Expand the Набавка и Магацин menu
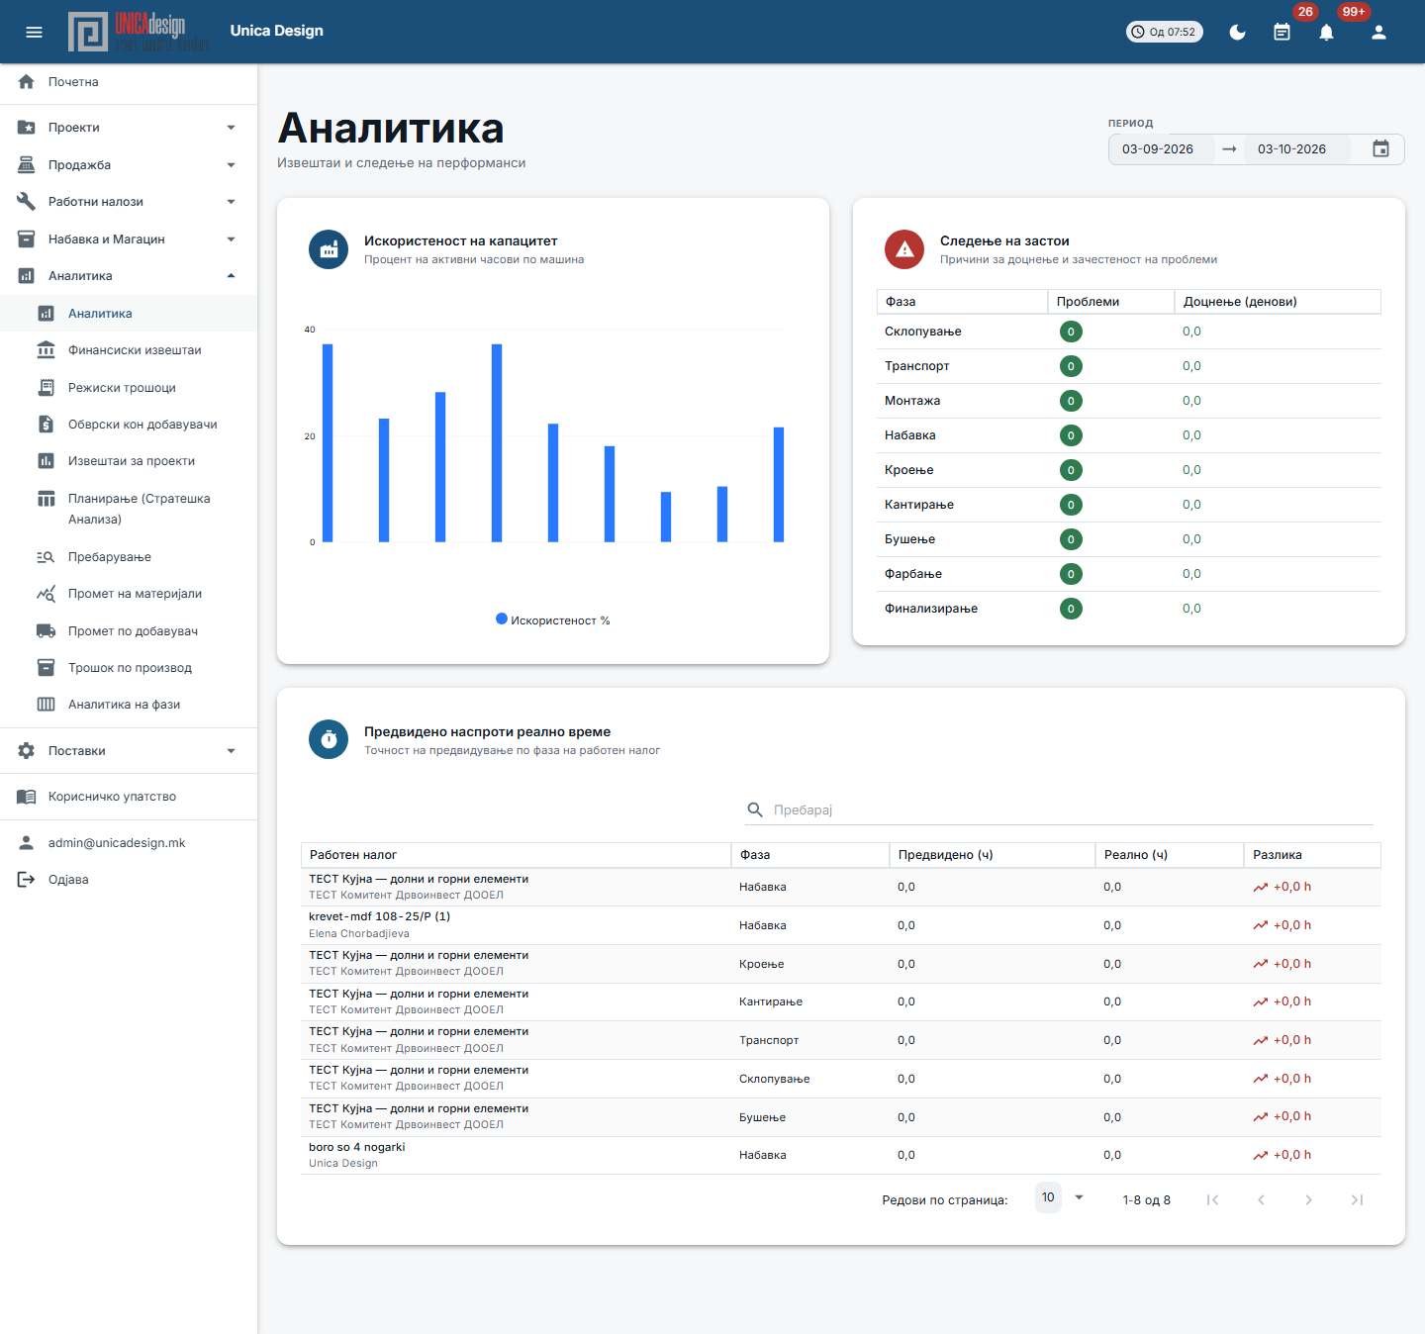This screenshot has height=1334, width=1425. (x=129, y=239)
